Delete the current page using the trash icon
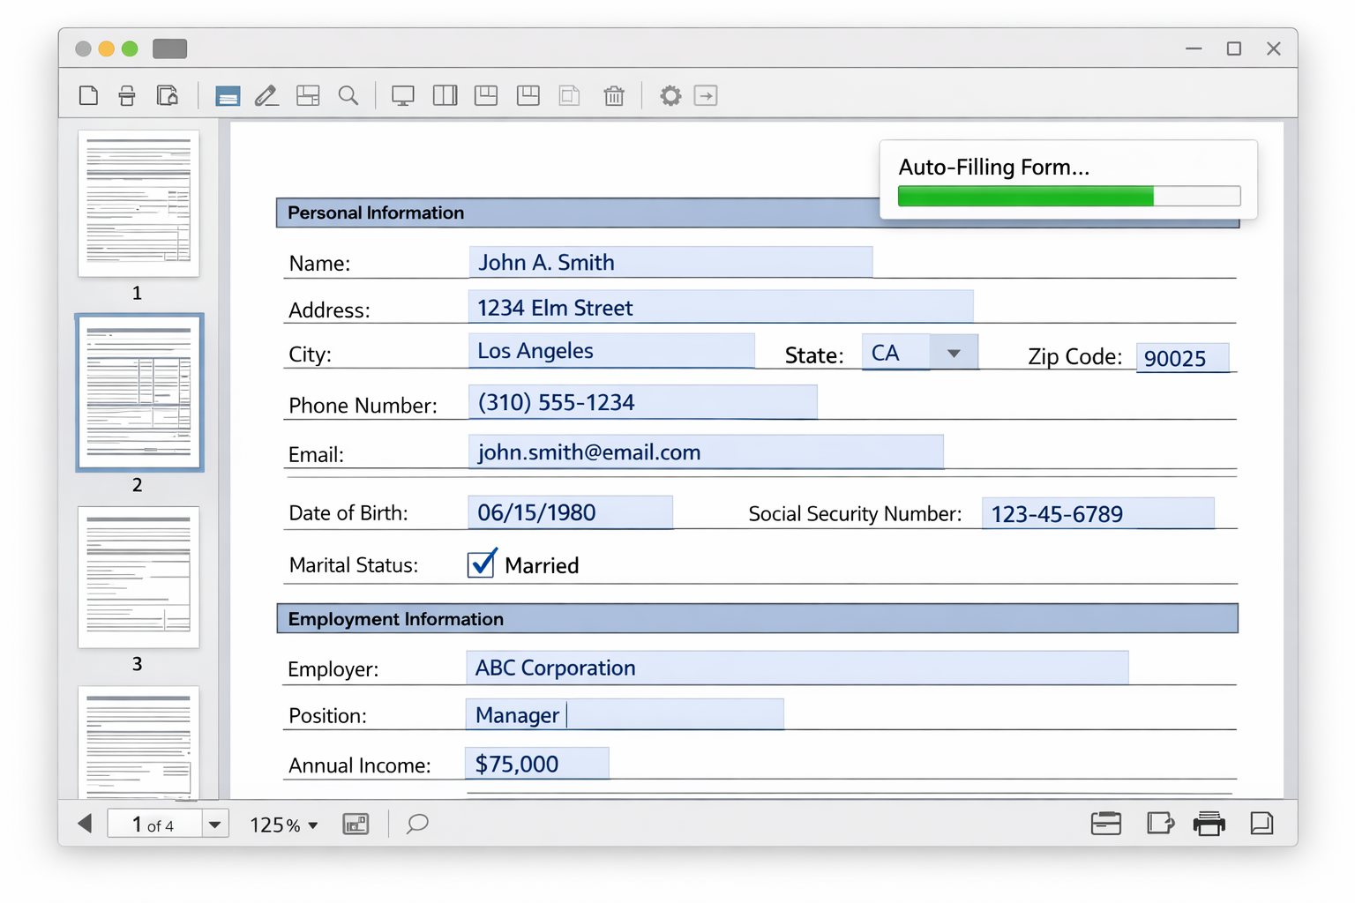 [x=614, y=95]
